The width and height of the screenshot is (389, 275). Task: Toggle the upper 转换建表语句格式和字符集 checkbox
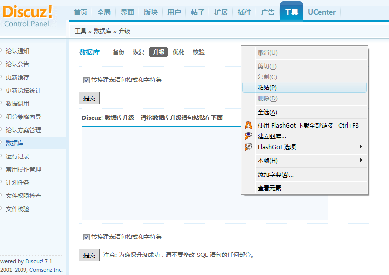click(86, 80)
